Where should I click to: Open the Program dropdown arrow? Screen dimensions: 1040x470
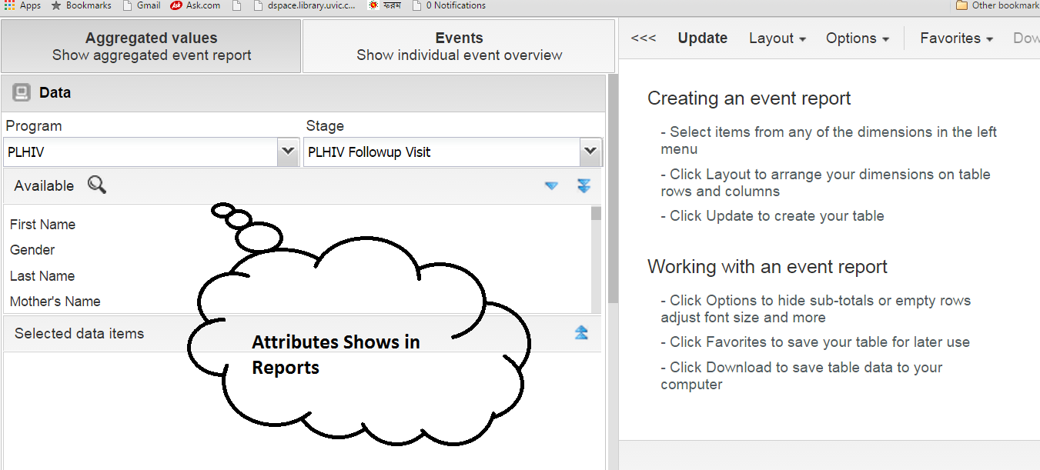(x=288, y=152)
